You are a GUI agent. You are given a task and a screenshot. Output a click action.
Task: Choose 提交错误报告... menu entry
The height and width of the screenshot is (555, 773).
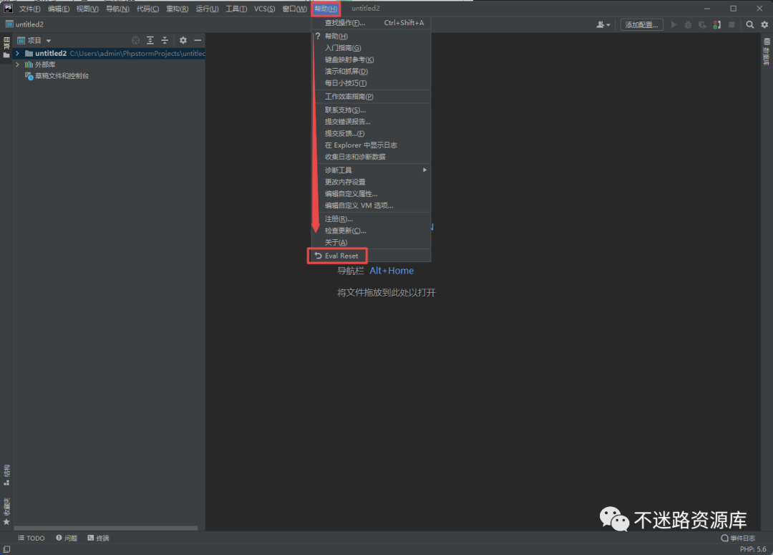click(371, 122)
